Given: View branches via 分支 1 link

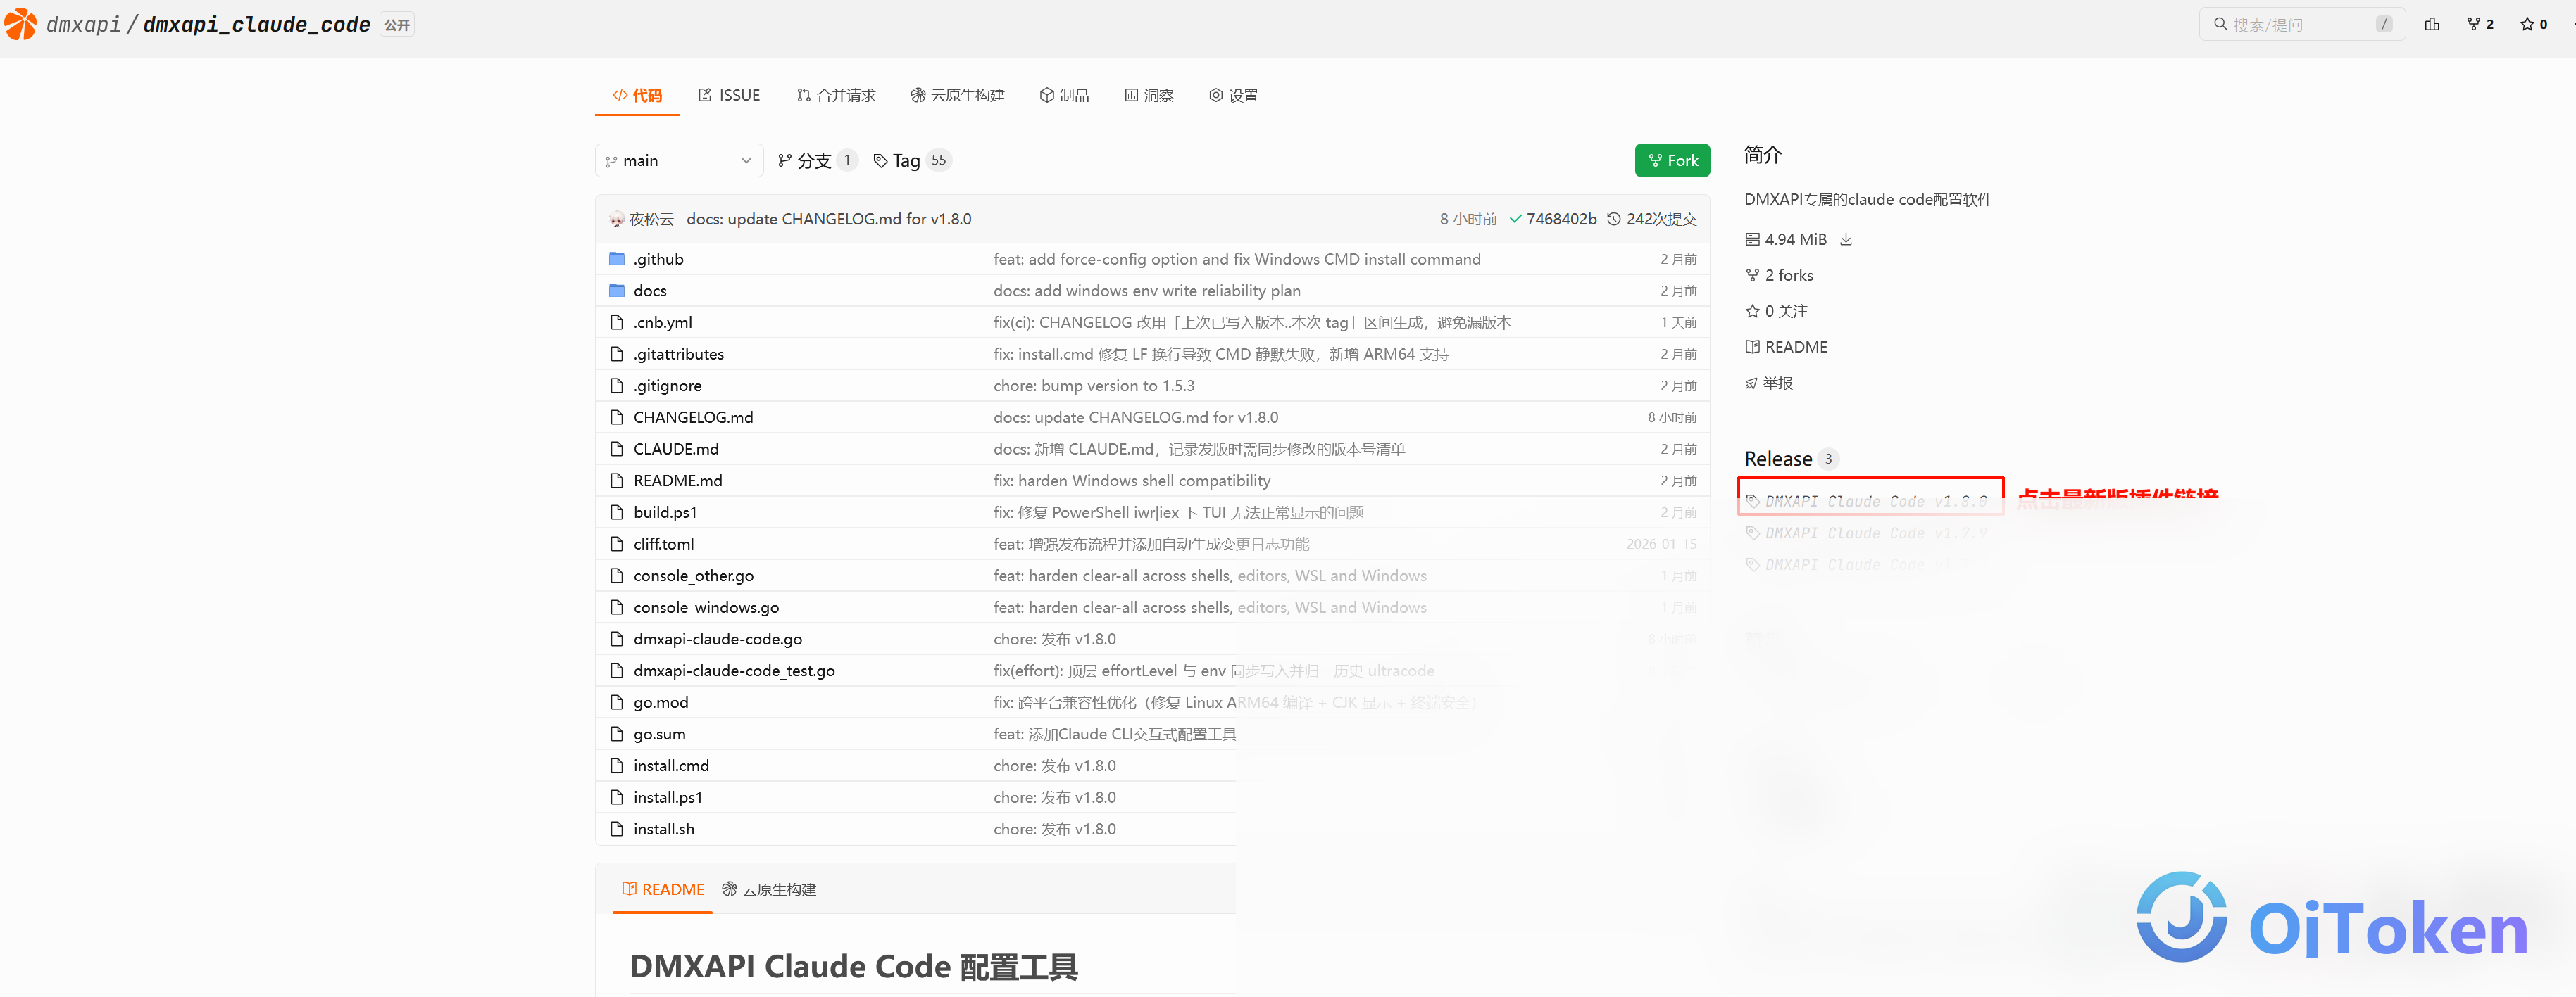Looking at the screenshot, I should [x=817, y=161].
